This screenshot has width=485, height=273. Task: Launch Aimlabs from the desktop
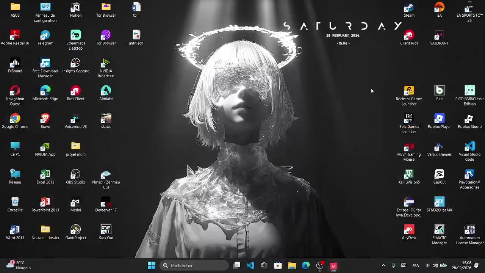tap(106, 93)
